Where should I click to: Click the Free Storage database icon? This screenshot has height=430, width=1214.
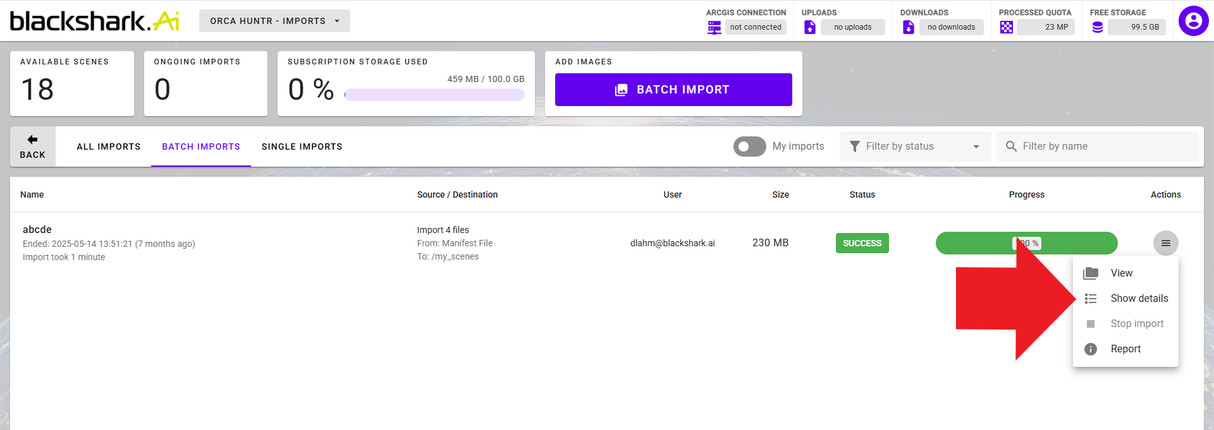(1098, 27)
